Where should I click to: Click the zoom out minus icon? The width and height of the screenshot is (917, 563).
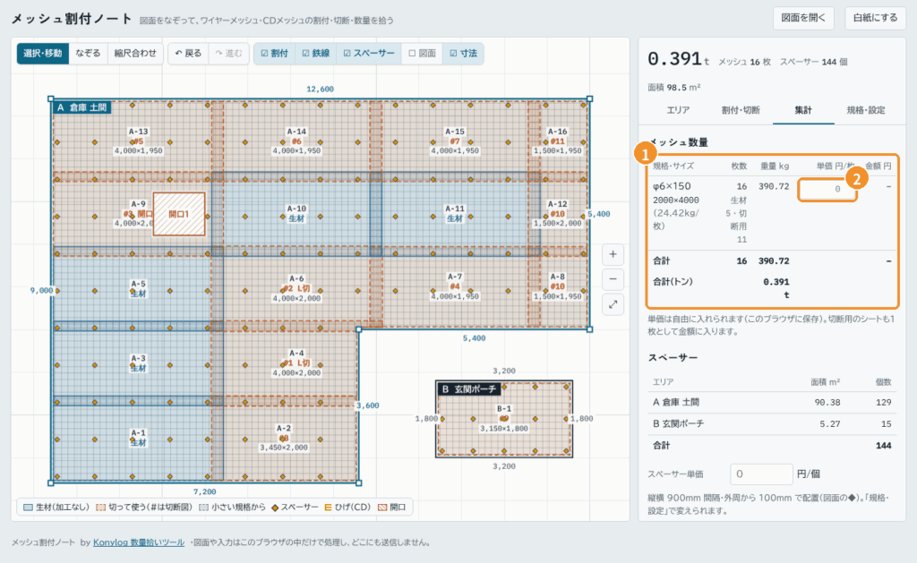[613, 279]
